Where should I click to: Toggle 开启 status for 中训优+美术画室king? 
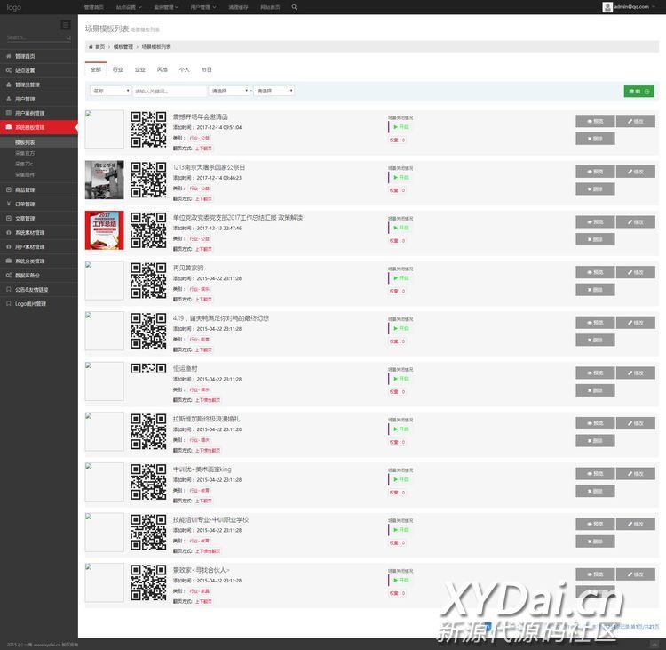tap(401, 479)
